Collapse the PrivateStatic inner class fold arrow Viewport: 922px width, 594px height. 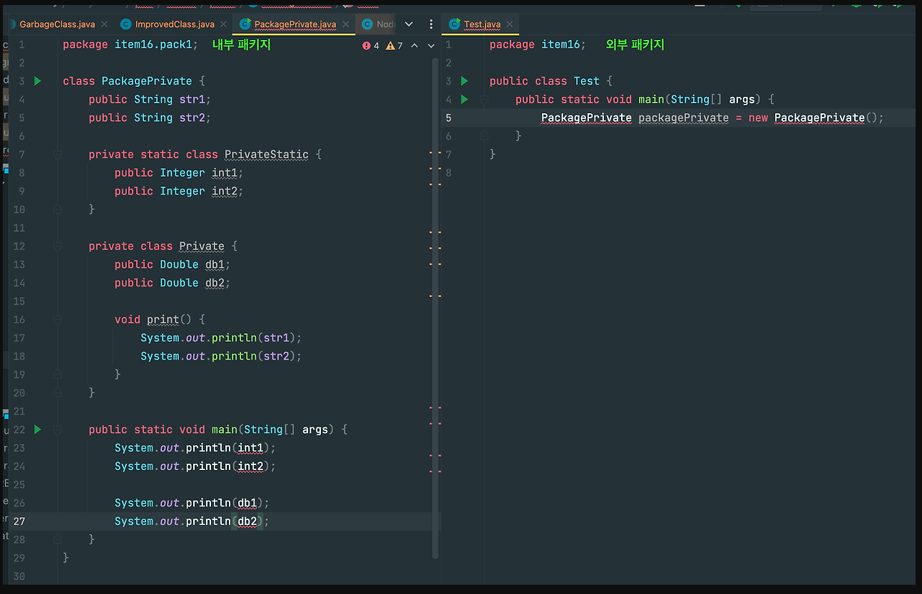pos(58,154)
